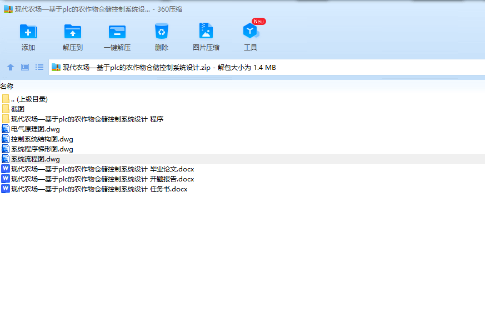
Task: Select the file 系统流程图.dwg
Action: (242, 159)
